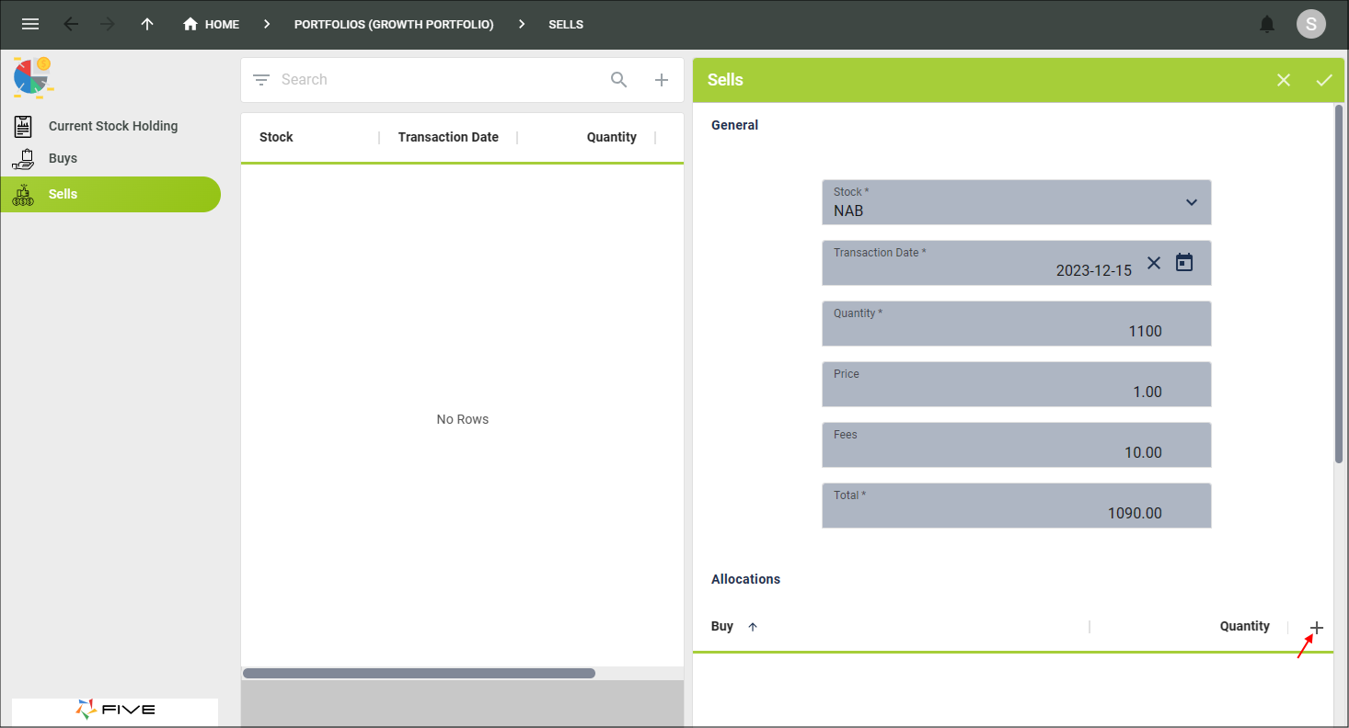Add a new sell record

662,80
